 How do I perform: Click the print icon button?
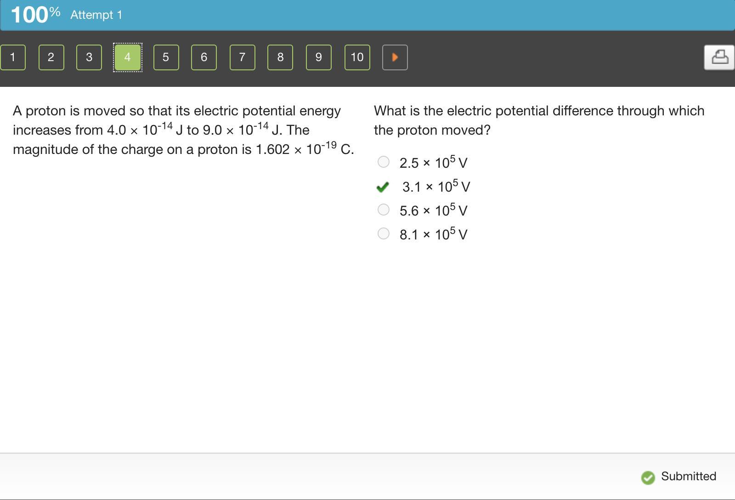point(719,57)
